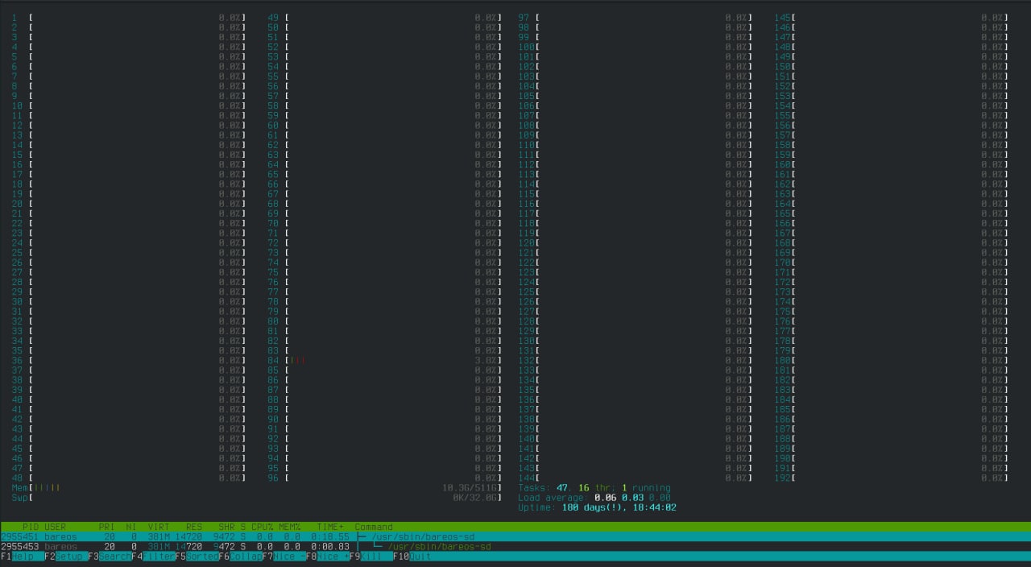Click the 10.3G/511G memory value
Viewport: 1031px width, 567px height.
[471, 488]
